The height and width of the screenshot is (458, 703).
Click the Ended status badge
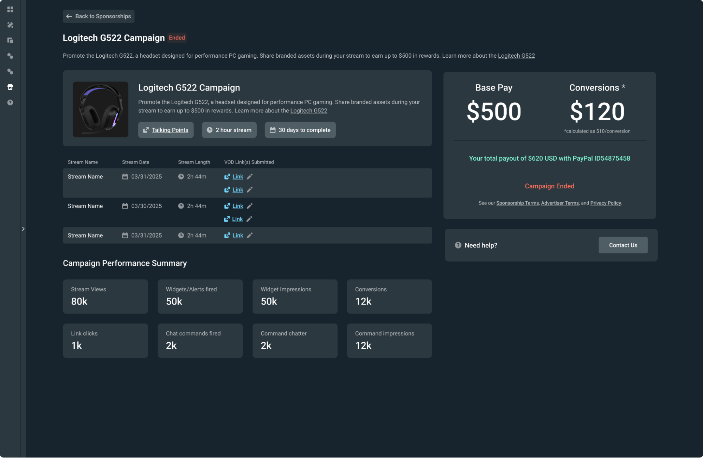point(177,38)
